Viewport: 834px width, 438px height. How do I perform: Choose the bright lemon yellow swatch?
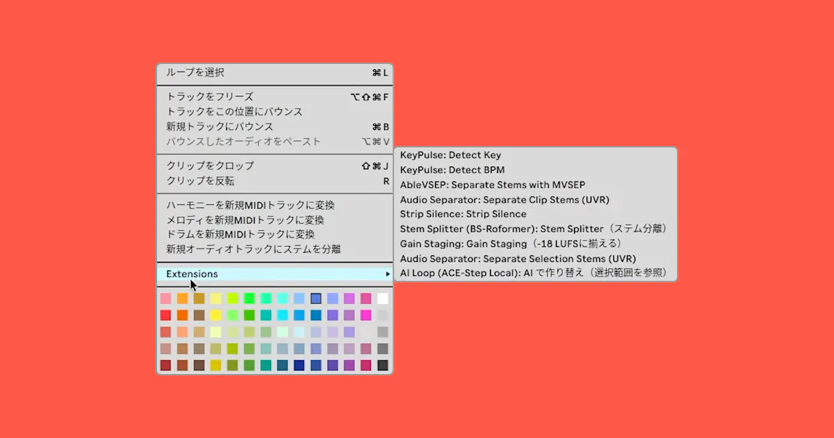tap(215, 315)
